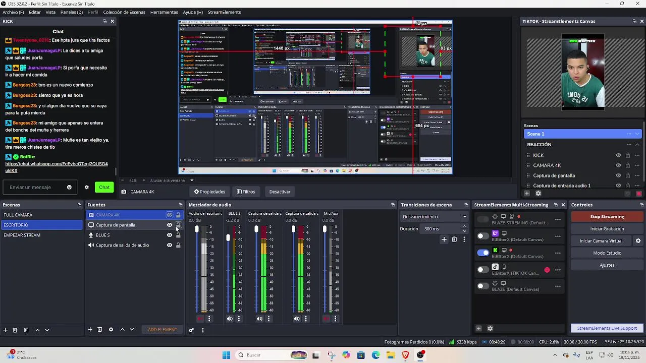The height and width of the screenshot is (363, 646).
Task: Adjust the BLUE S volume fader
Action: pos(228,237)
